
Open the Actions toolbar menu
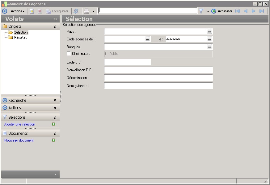pyautogui.click(x=18, y=11)
